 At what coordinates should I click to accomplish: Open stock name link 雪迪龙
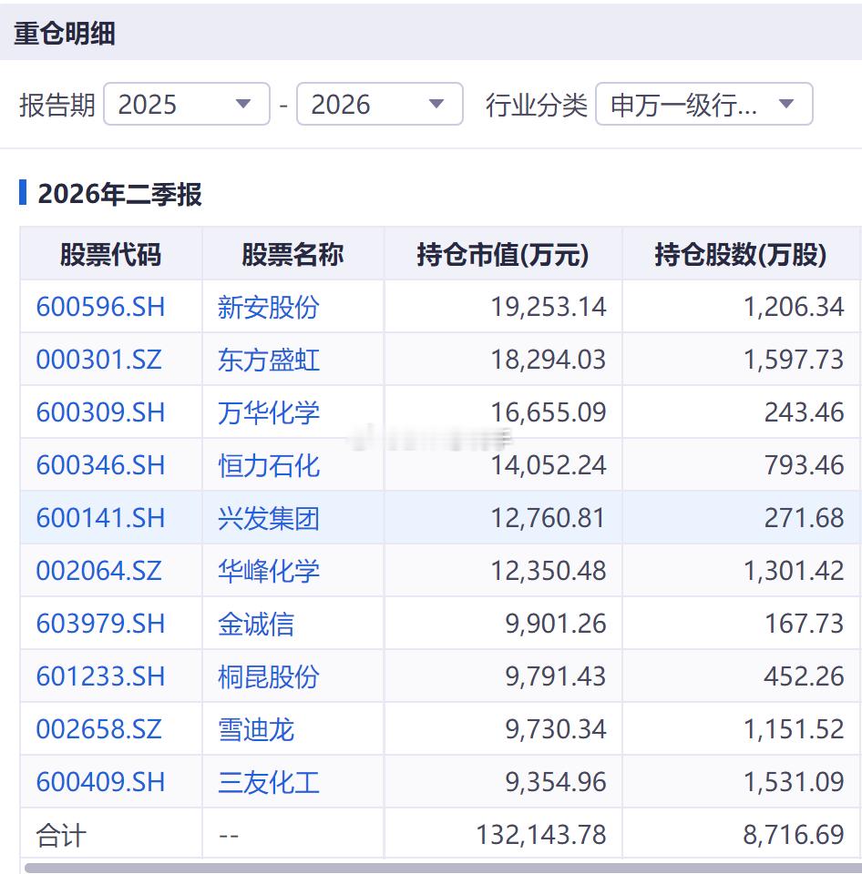pyautogui.click(x=255, y=729)
